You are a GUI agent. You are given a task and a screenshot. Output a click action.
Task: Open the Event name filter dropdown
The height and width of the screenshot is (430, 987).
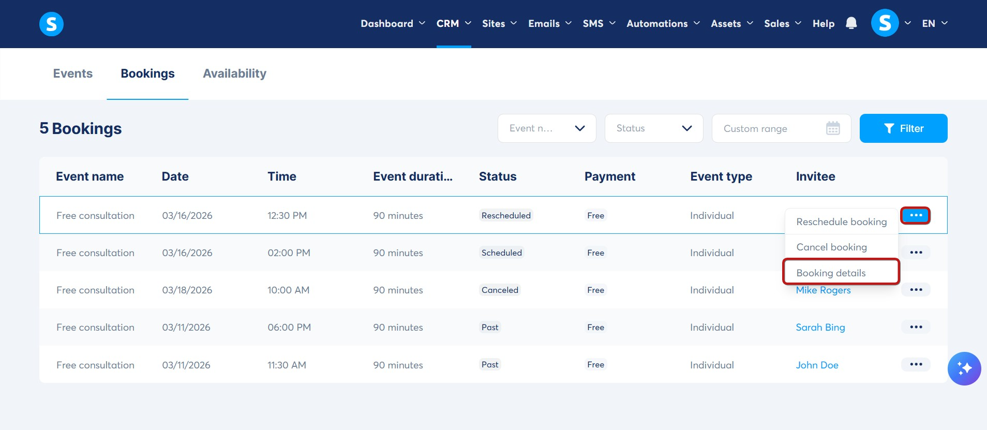[x=547, y=128]
